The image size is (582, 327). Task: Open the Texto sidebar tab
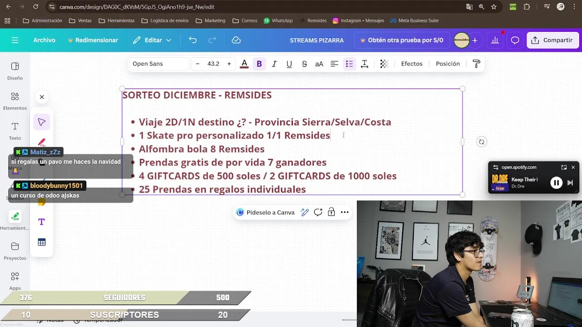pyautogui.click(x=15, y=131)
